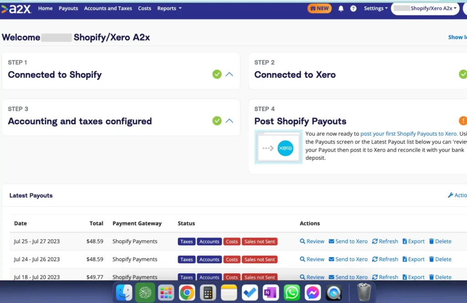Export the Jul 24 - Jul 26 payout
This screenshot has height=303, width=467.
coord(413,259)
